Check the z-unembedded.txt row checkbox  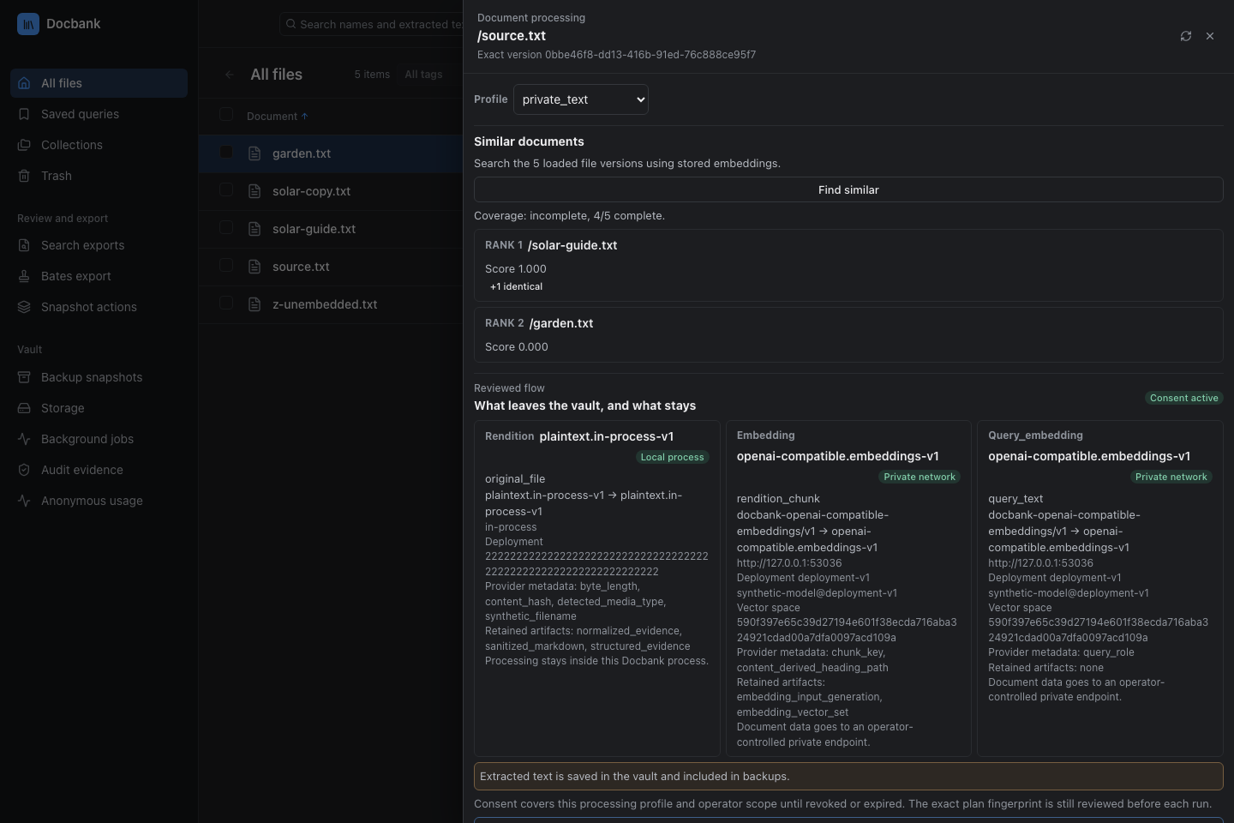click(226, 303)
